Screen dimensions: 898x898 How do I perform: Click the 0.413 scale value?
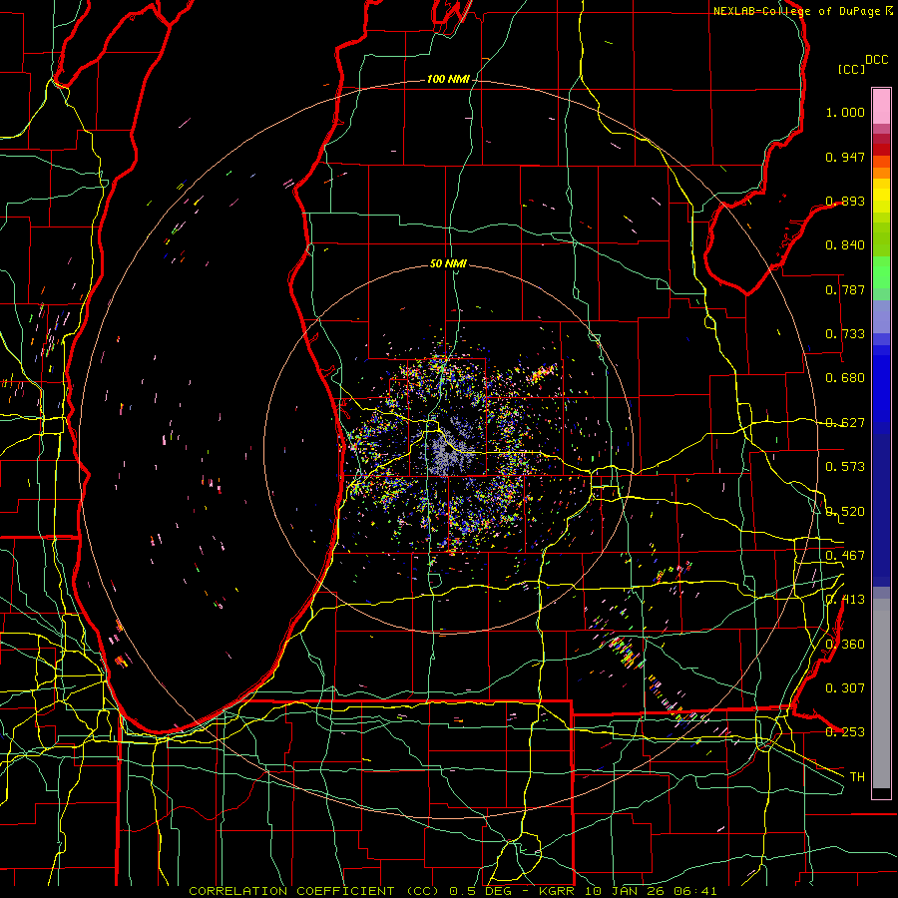coord(845,600)
